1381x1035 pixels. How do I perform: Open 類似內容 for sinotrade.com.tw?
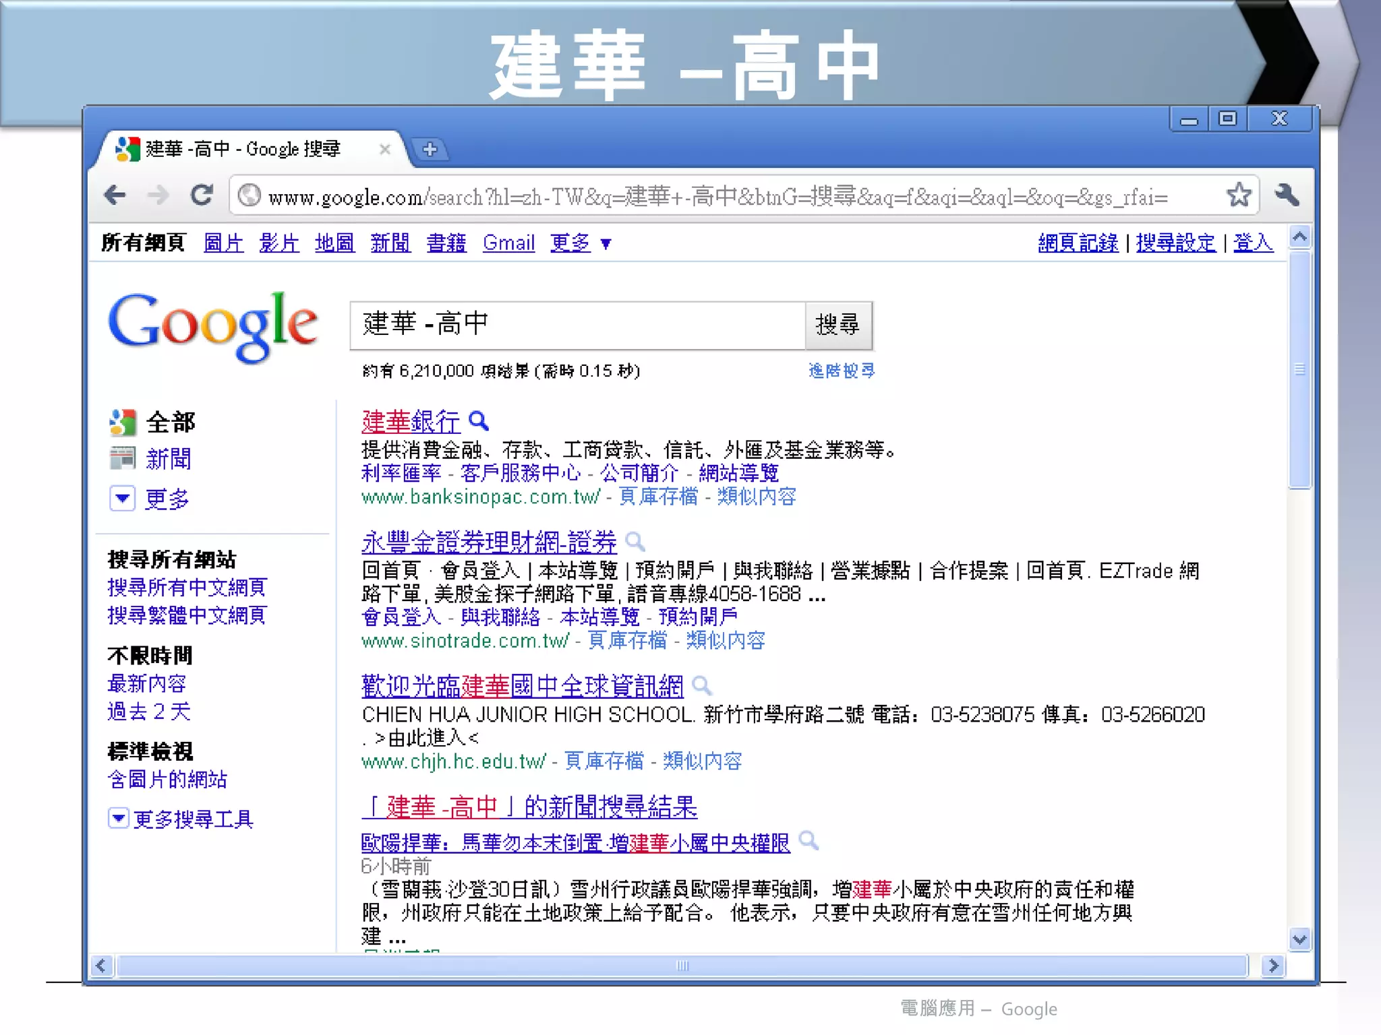(x=726, y=640)
